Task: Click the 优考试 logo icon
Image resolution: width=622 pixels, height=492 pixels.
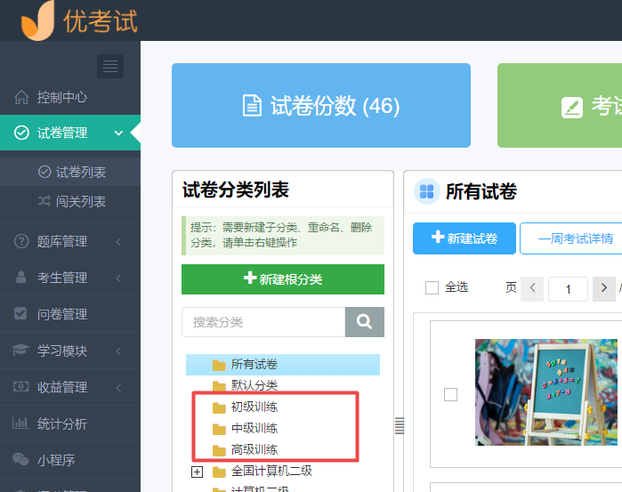Action: click(38, 20)
